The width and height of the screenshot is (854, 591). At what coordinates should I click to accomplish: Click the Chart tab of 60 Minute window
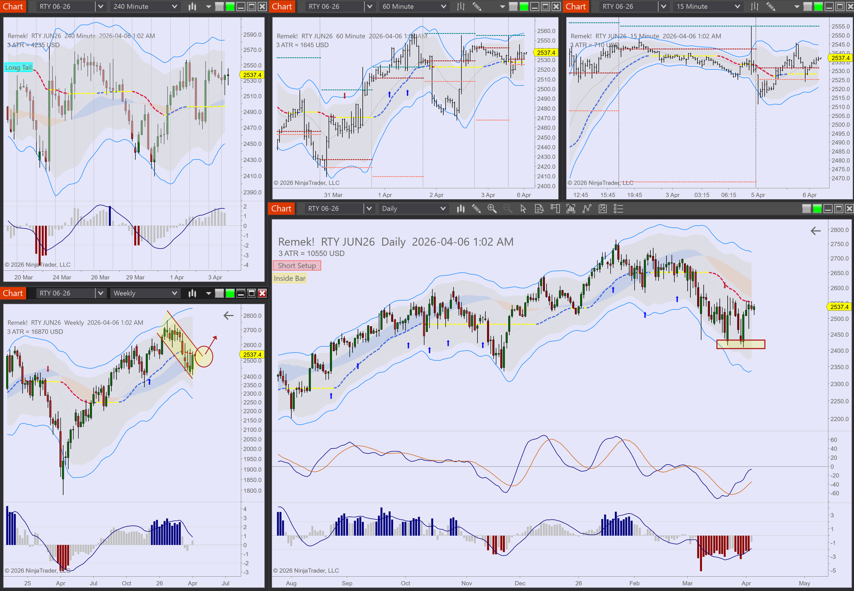coord(282,6)
